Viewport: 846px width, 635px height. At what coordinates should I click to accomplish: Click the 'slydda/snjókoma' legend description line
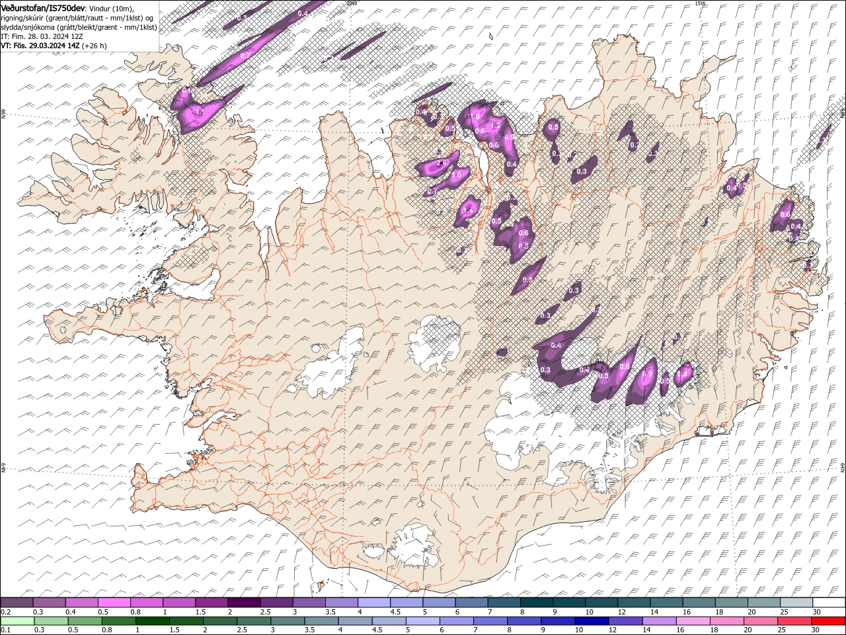[79, 27]
